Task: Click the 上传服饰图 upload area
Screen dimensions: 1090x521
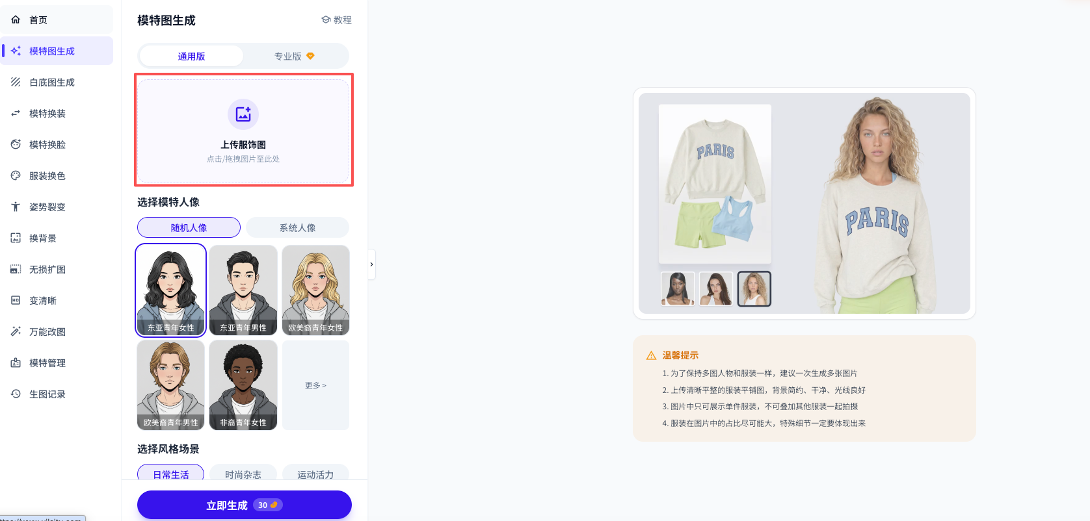Action: 243,131
